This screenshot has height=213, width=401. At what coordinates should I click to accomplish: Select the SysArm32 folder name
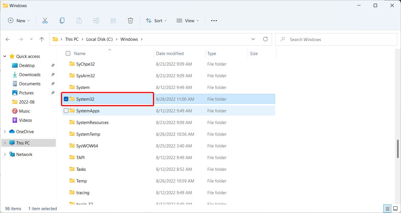pos(85,76)
